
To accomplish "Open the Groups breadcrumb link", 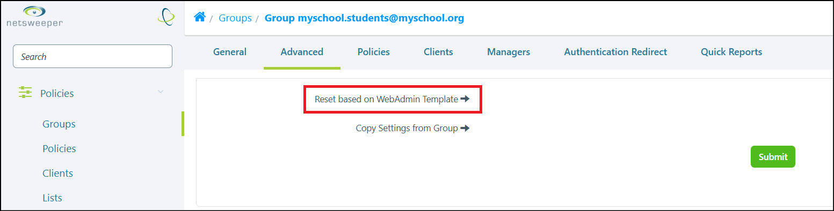I will [235, 18].
